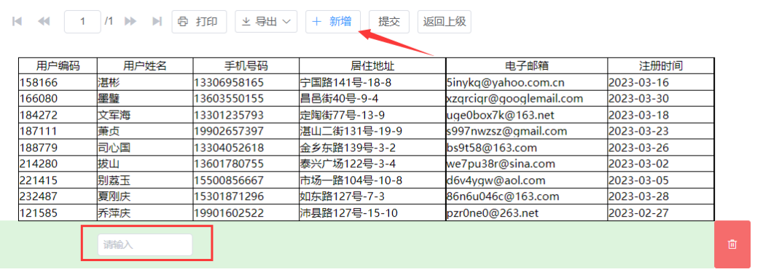Open the 导出 export dropdown
Viewport: 771px width, 272px height.
click(266, 22)
